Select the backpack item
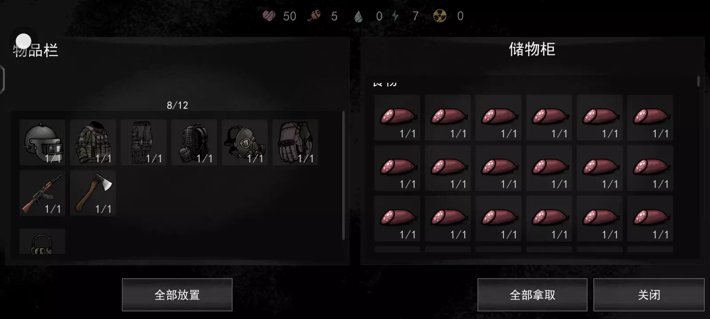This screenshot has width=710, height=319. 194,142
